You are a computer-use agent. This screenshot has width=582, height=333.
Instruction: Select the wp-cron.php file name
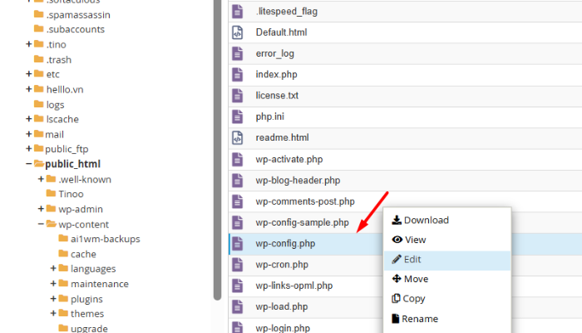[x=282, y=265]
